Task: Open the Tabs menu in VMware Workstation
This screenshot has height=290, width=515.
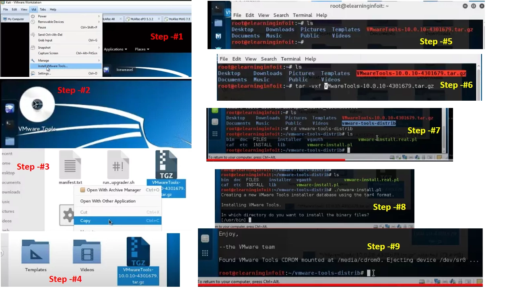Action: point(43,9)
